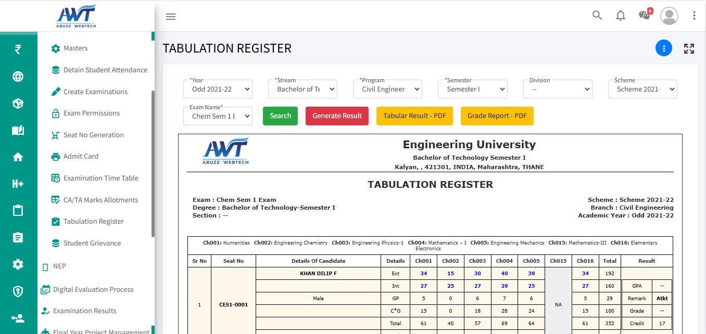The image size is (706, 334).
Task: Select the globe icon in left sidebar
Action: click(18, 76)
